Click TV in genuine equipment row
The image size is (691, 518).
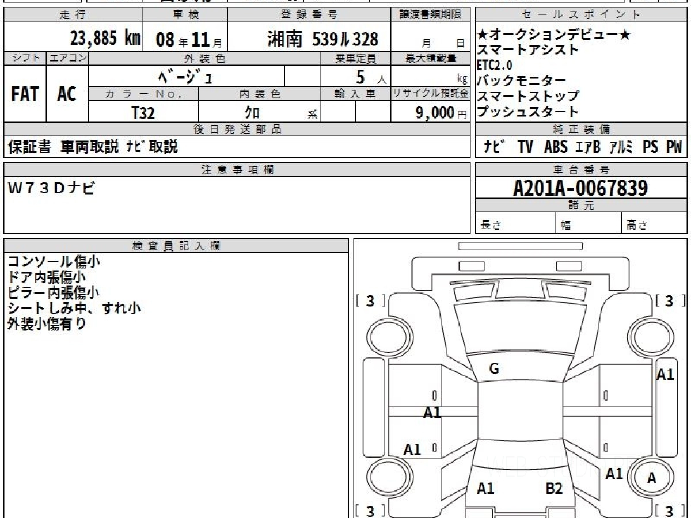tap(525, 147)
